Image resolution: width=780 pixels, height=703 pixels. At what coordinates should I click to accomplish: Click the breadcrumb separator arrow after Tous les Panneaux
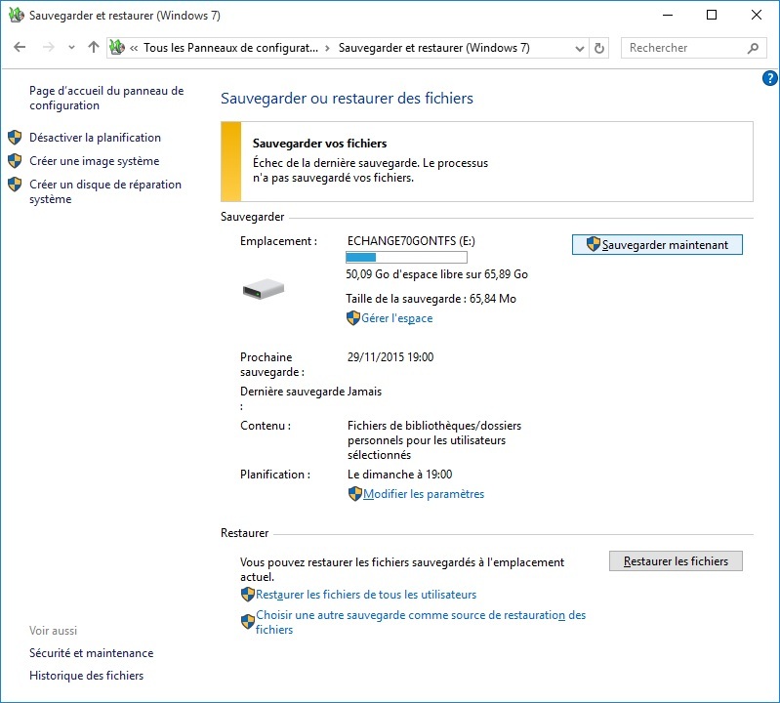click(327, 48)
